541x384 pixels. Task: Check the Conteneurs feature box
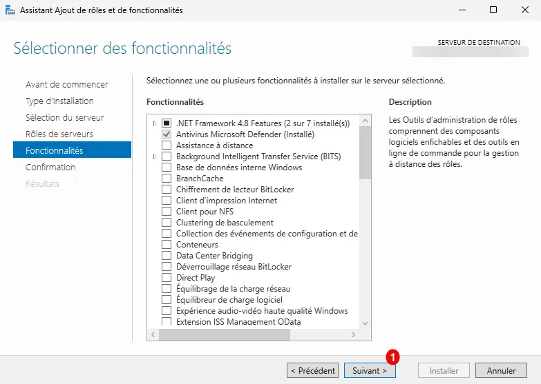point(166,245)
